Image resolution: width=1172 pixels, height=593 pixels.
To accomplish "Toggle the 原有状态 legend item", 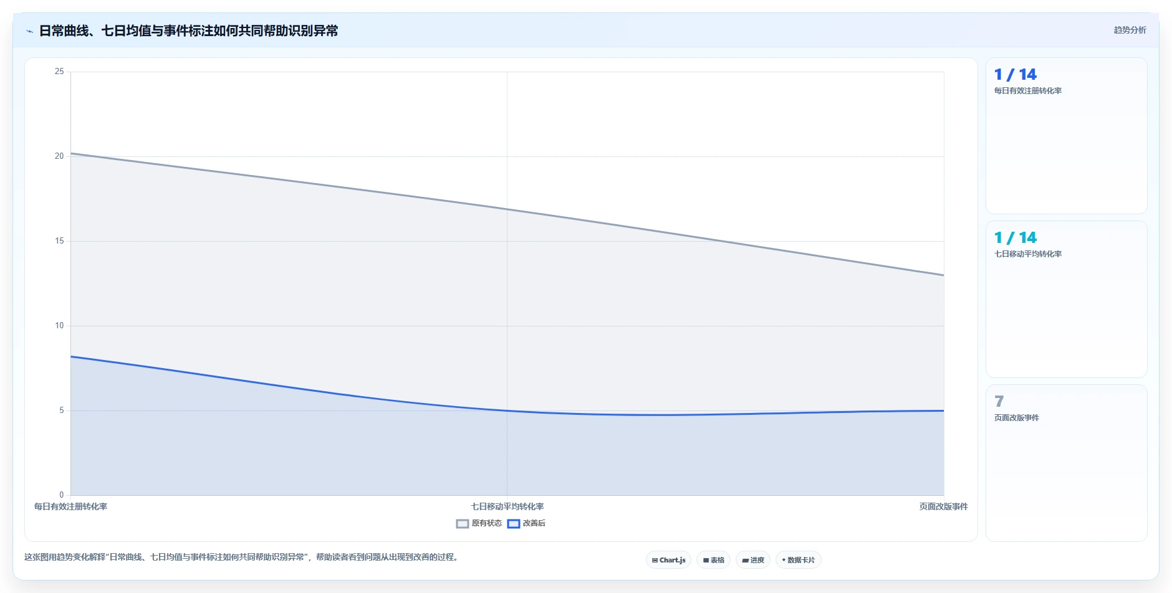I will (x=479, y=523).
